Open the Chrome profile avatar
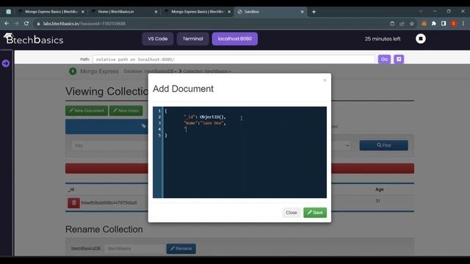The width and height of the screenshot is (470, 264). (454, 23)
